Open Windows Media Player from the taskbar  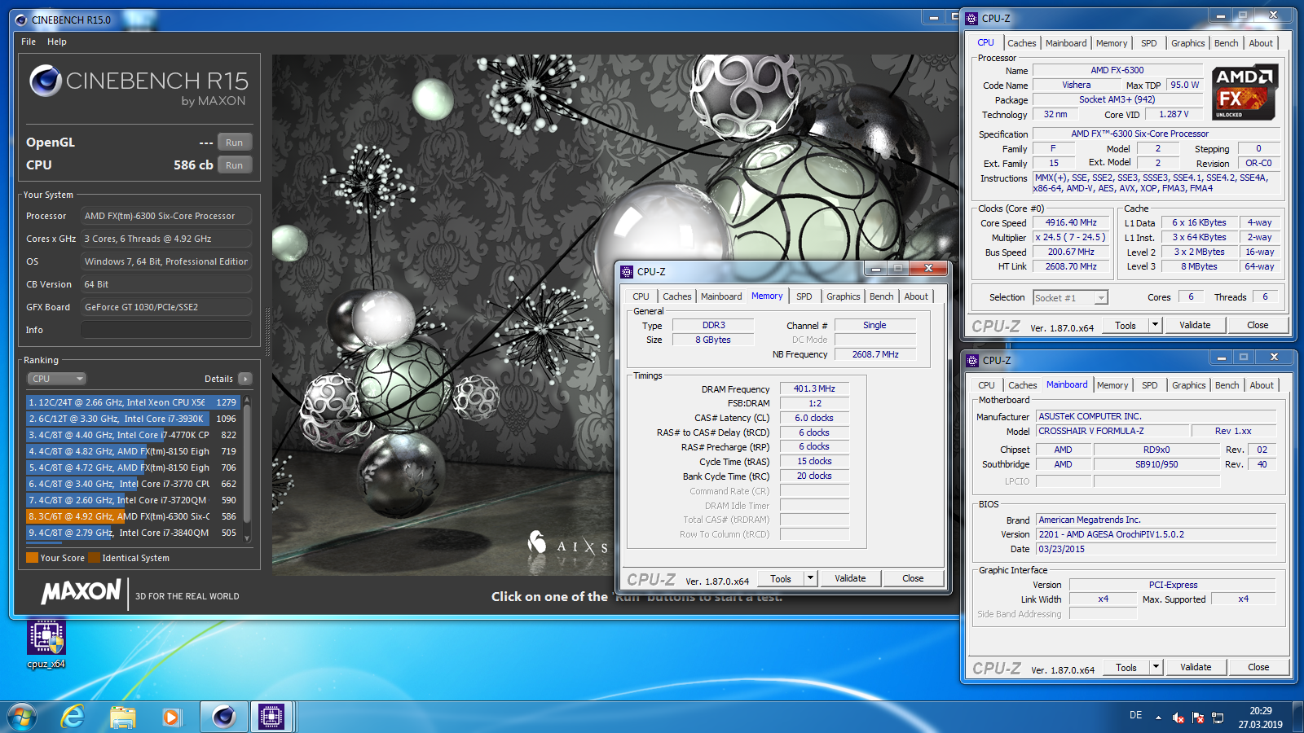(x=171, y=717)
